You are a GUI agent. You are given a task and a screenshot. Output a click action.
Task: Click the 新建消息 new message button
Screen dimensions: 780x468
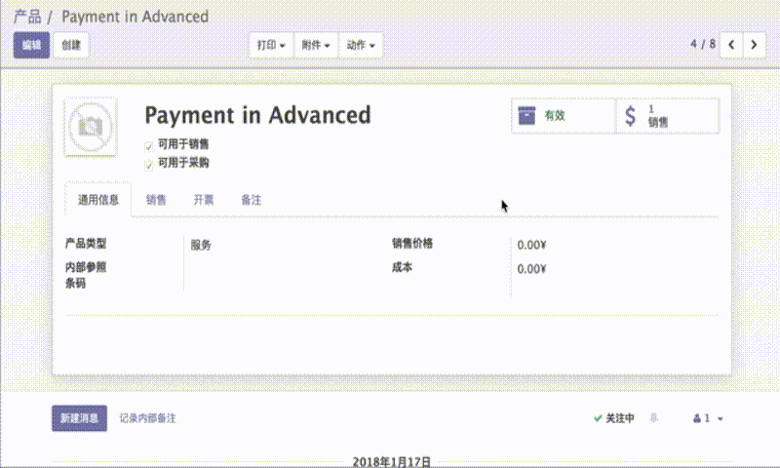(79, 418)
